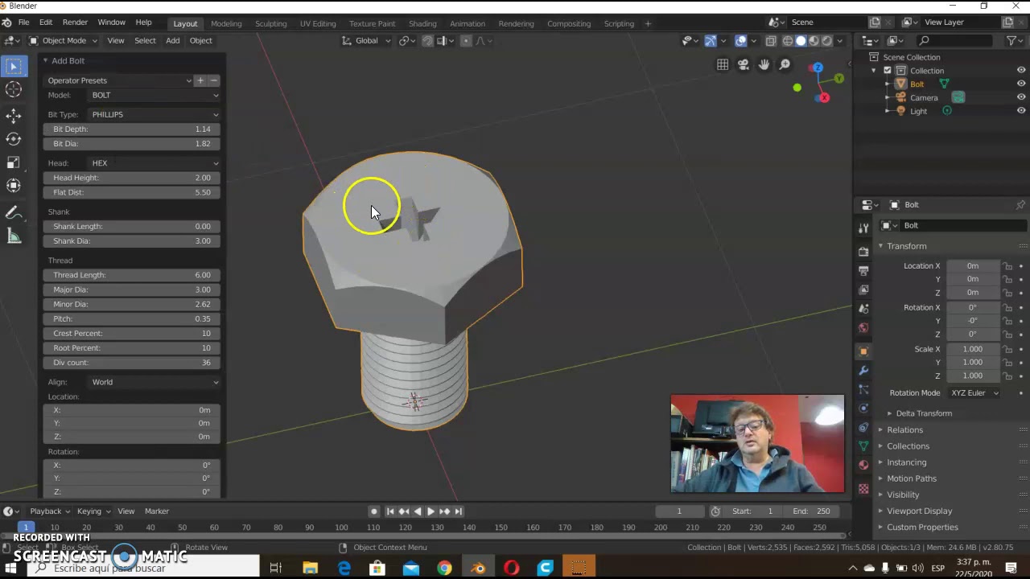Jump to the timeline end frame
The width and height of the screenshot is (1030, 579).
pyautogui.click(x=459, y=511)
